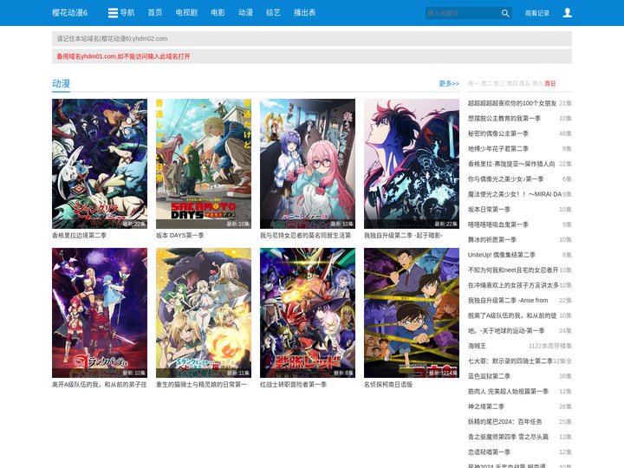The height and width of the screenshot is (468, 624).
Task: Click title 名侦探柯南日语版 below poster
Action: click(388, 385)
